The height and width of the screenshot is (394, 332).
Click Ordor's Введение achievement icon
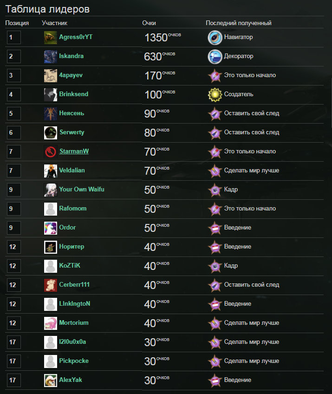pyautogui.click(x=215, y=228)
